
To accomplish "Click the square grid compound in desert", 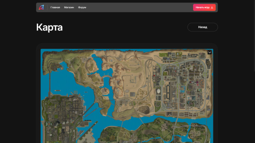I will tap(133, 94).
